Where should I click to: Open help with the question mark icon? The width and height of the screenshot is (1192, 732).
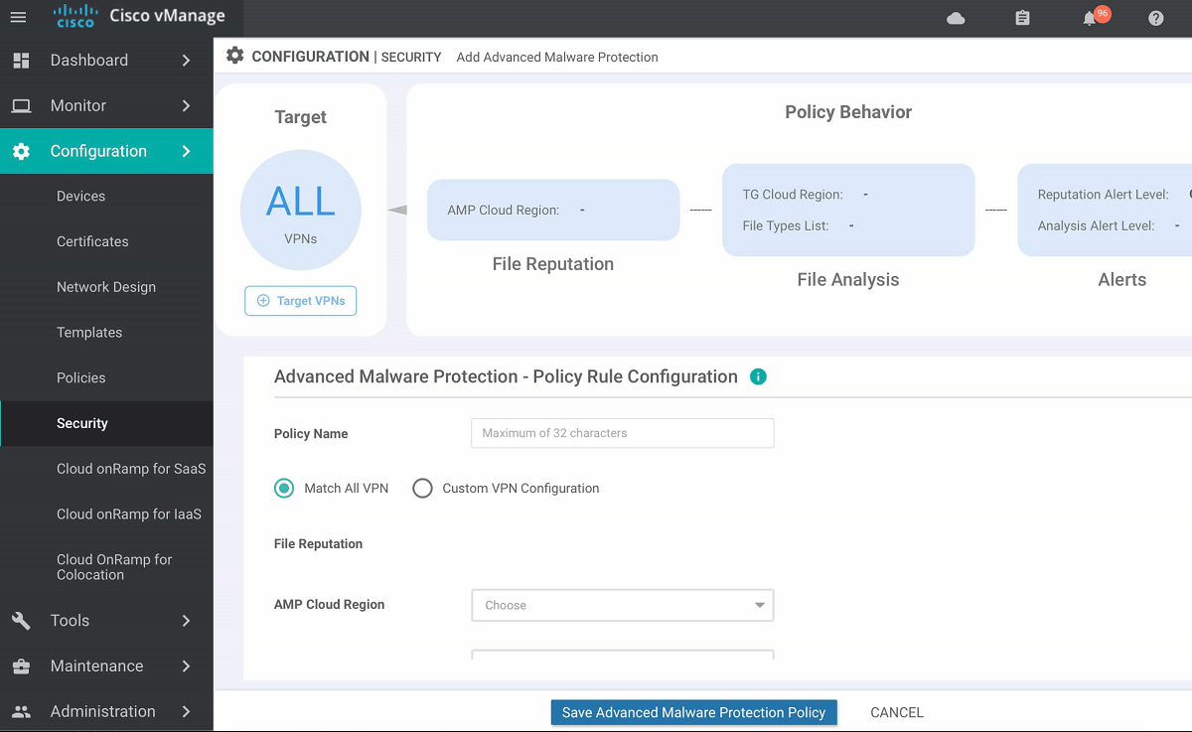1155,17
